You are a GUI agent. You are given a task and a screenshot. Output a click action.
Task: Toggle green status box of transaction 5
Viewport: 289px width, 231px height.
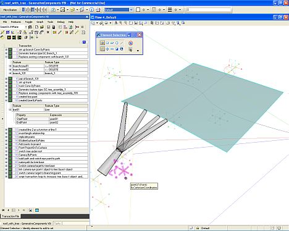[10, 82]
